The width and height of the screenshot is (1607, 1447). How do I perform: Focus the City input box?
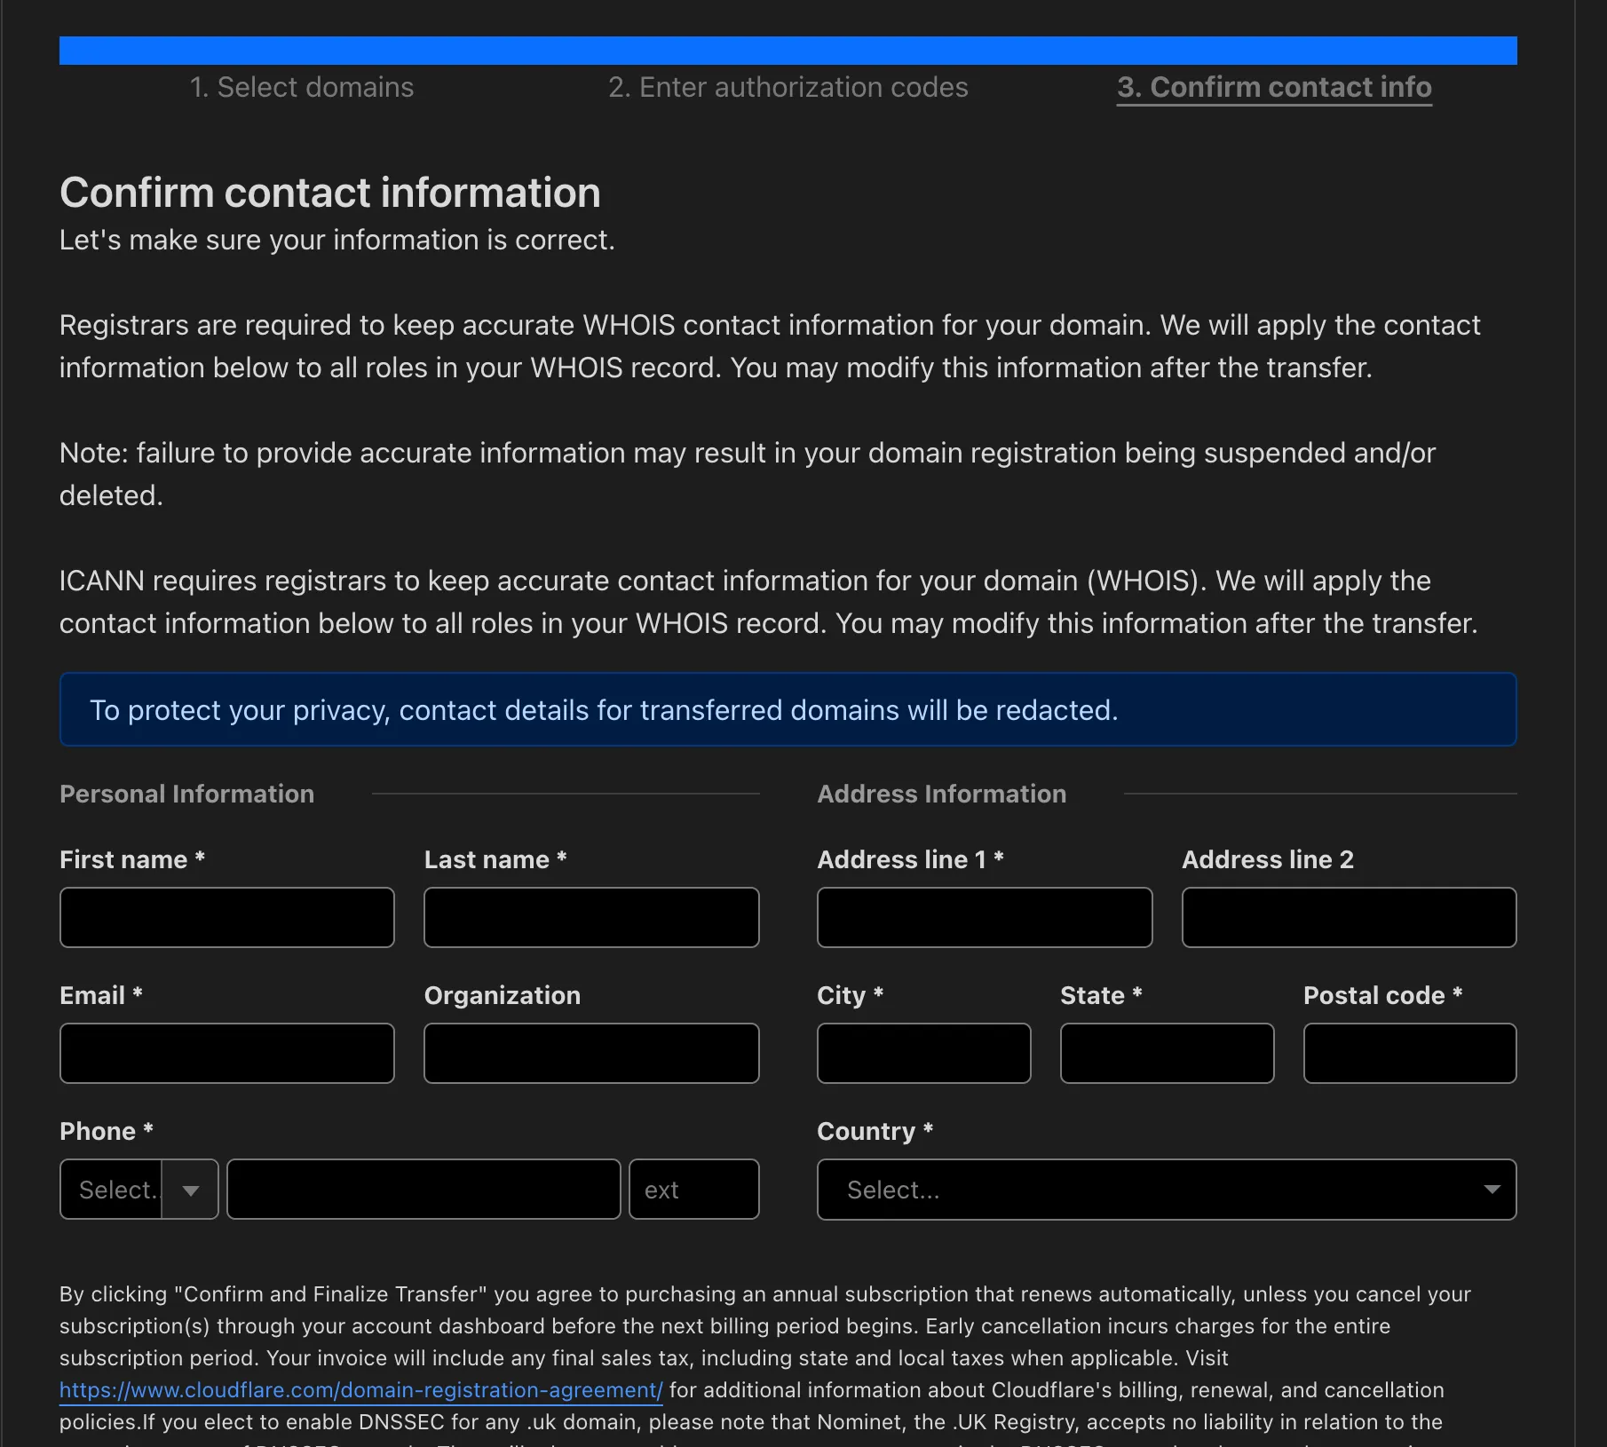(923, 1053)
